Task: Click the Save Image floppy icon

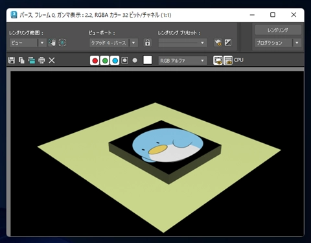Action: (12, 60)
